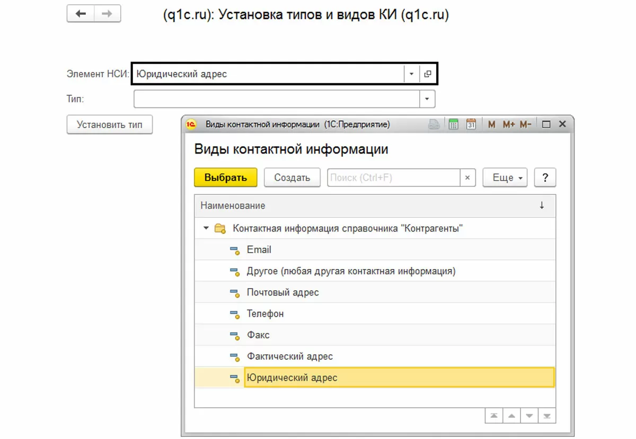This screenshot has height=439, width=636.
Task: Open the Еще menu
Action: pos(505,178)
